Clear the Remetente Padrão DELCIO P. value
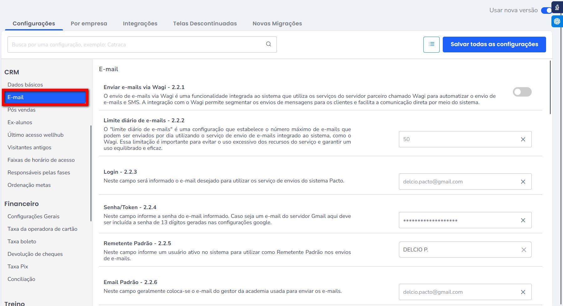This screenshot has width=563, height=306. (524, 250)
